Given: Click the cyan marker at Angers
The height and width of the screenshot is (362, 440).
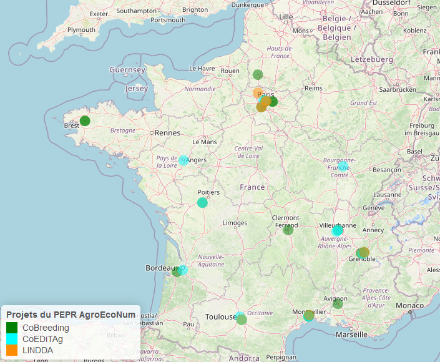Looking at the screenshot, I should pos(183,160).
